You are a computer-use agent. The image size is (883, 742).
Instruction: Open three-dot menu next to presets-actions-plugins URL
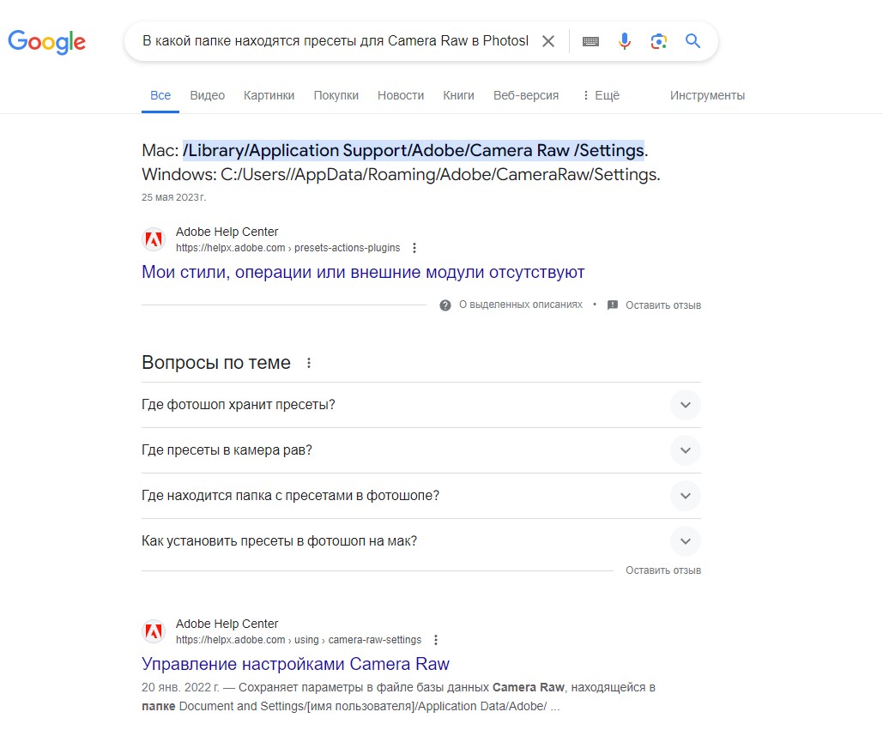click(x=414, y=248)
